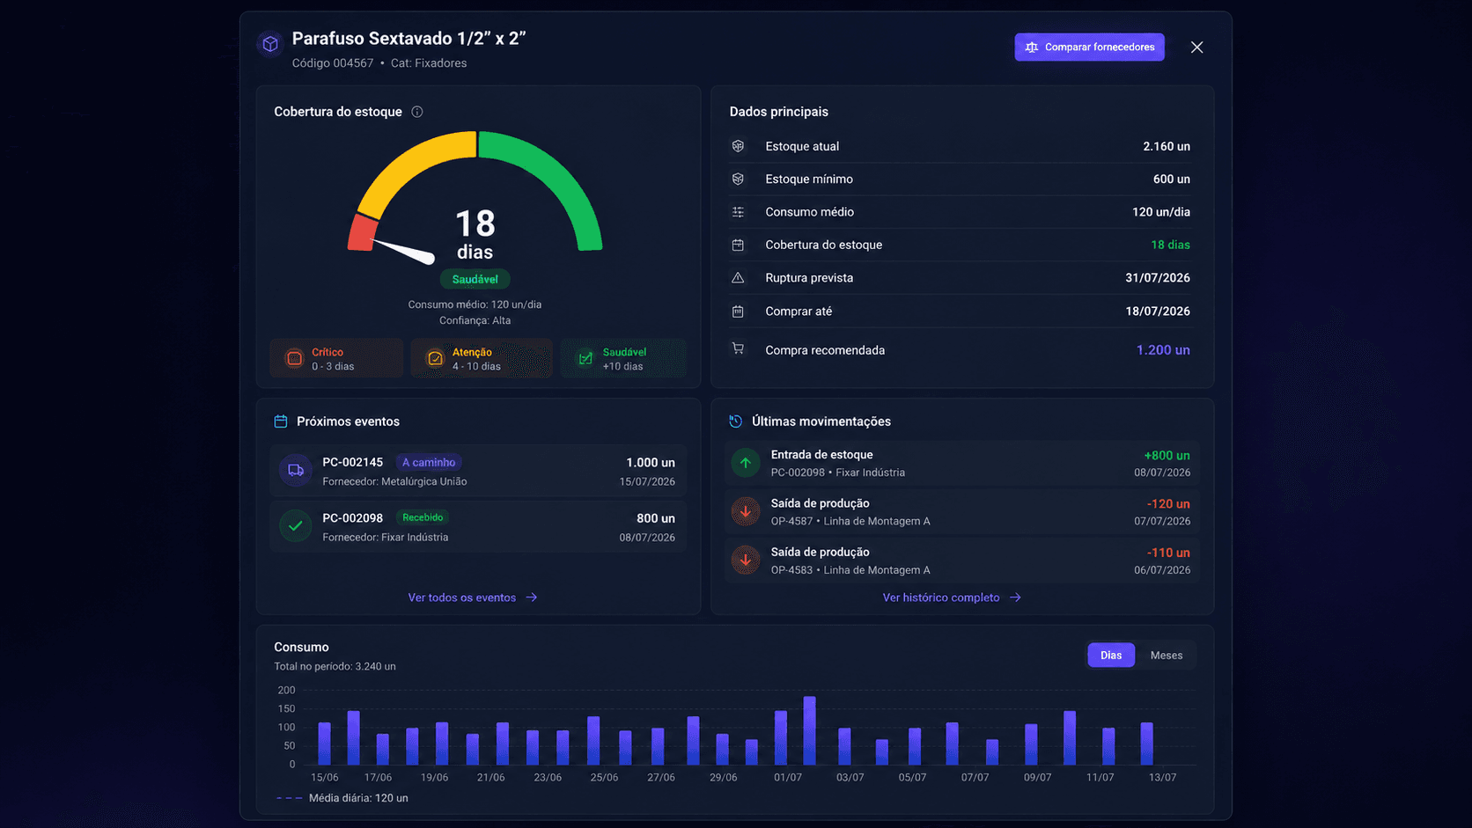Click the 18 dias coverage value in Dados principais
This screenshot has height=828, width=1472.
point(1170,245)
